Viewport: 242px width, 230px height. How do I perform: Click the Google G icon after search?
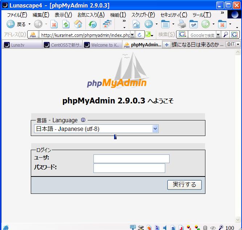(x=234, y=35)
